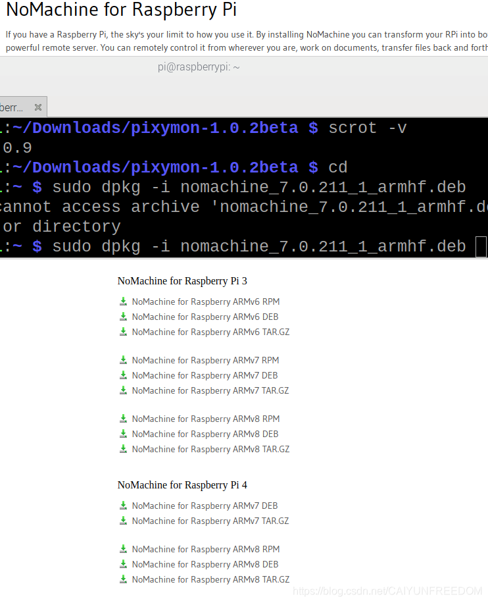Click the 'NoMachine for Raspberry Pi 3' section heading
The image size is (488, 603).
pyautogui.click(x=182, y=281)
